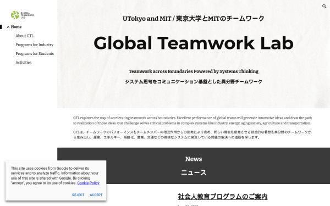Click the English GTL explores paragraph

click(193, 120)
